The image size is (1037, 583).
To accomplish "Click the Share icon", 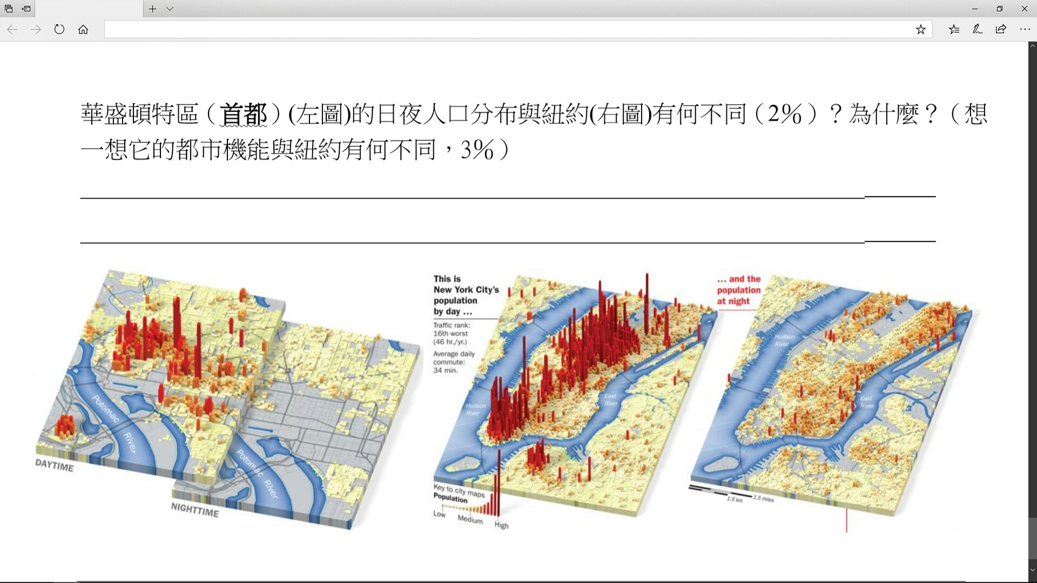I will pos(1001,30).
